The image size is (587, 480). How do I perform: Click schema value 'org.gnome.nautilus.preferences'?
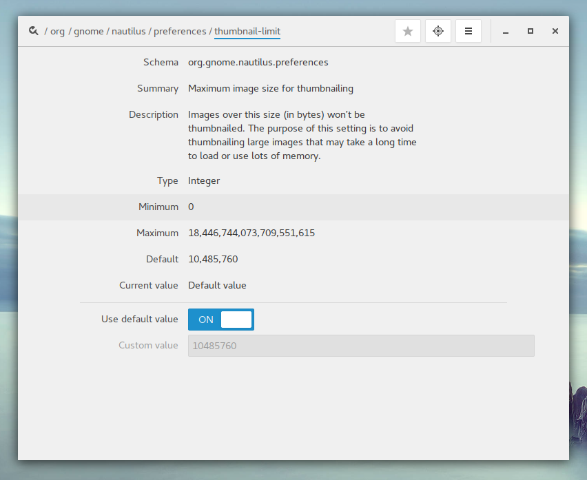click(258, 62)
